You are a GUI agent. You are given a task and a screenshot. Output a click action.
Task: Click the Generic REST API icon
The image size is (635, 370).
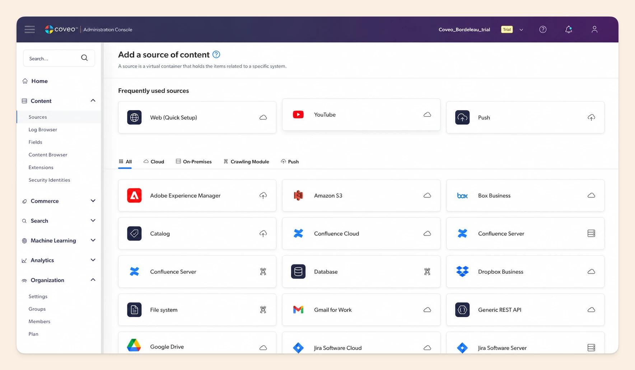(x=462, y=310)
